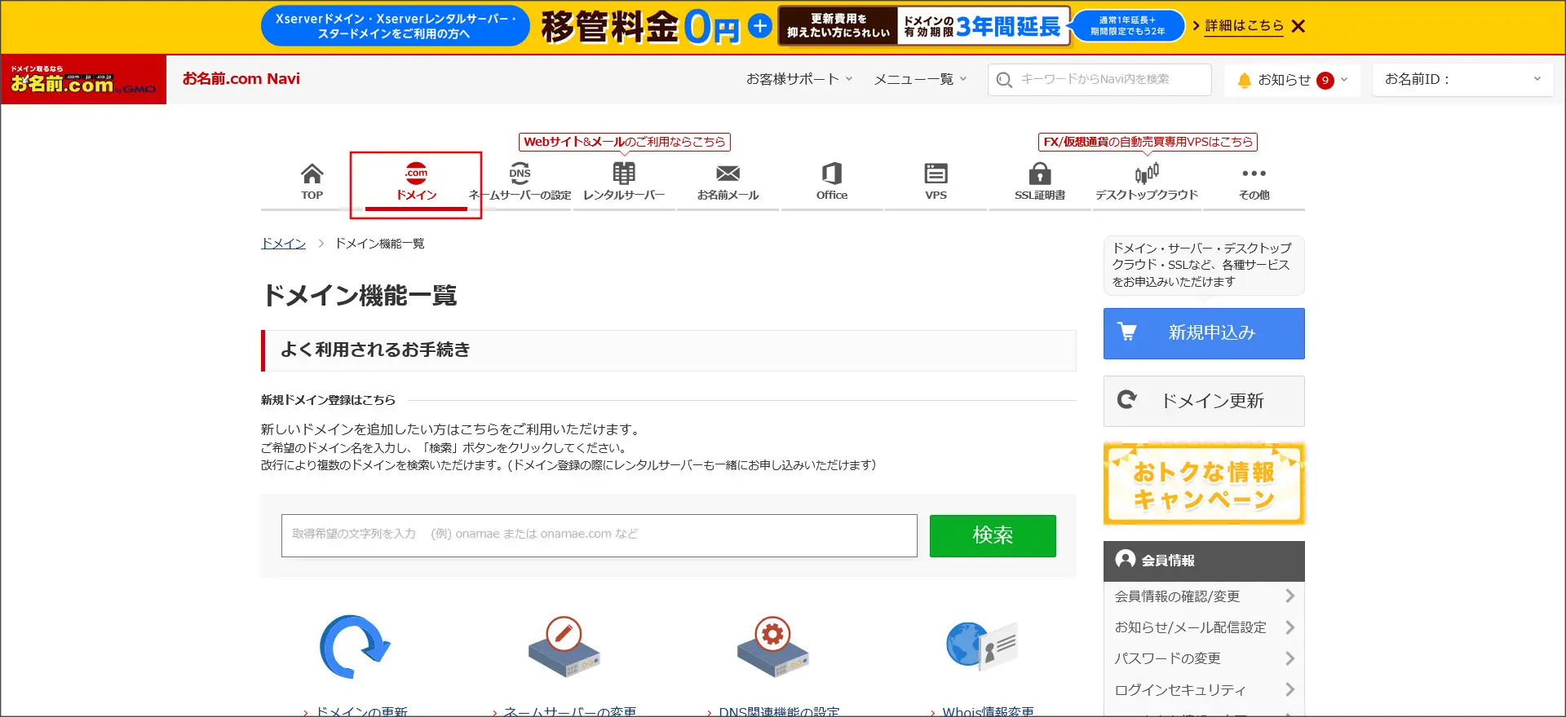
Task: Open the デスクトップクラウド tab
Action: 1147,183
